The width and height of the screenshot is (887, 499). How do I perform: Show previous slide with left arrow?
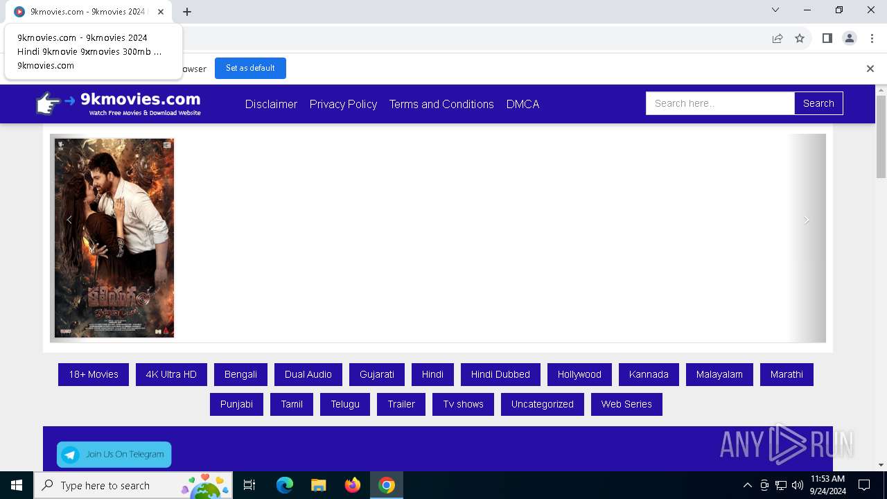coord(69,220)
